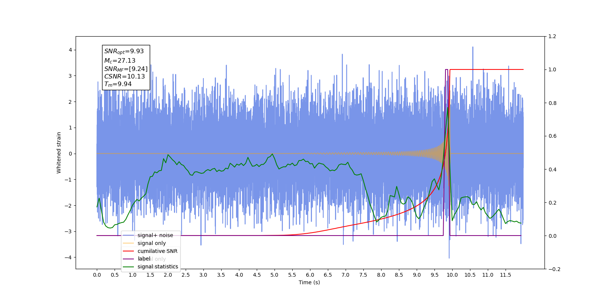Click the purple label pulse peak near 9.8 s
Image resolution: width=605 pixels, height=302 pixels.
click(447, 69)
